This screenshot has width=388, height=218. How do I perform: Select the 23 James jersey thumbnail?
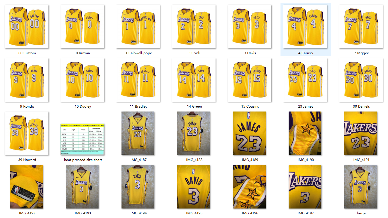(x=305, y=80)
